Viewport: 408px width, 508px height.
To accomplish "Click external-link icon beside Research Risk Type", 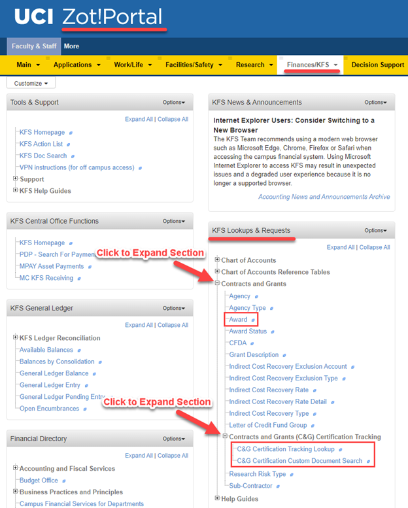I will click(x=292, y=475).
